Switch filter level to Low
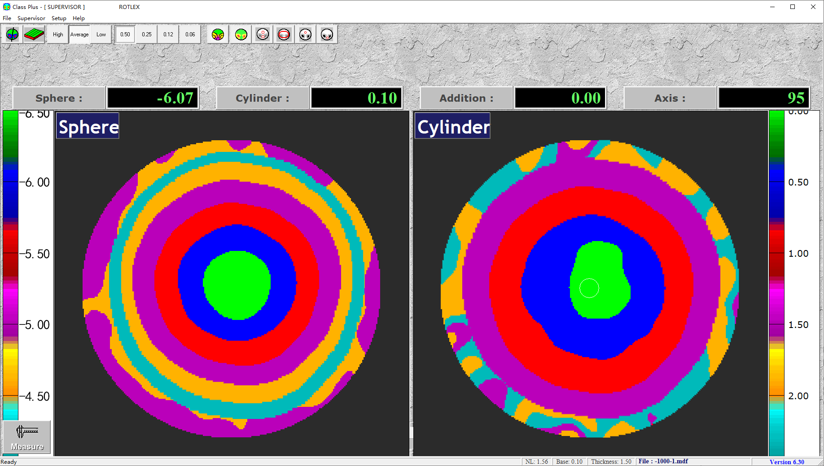Viewport: 824px width, 466px height. pyautogui.click(x=101, y=35)
